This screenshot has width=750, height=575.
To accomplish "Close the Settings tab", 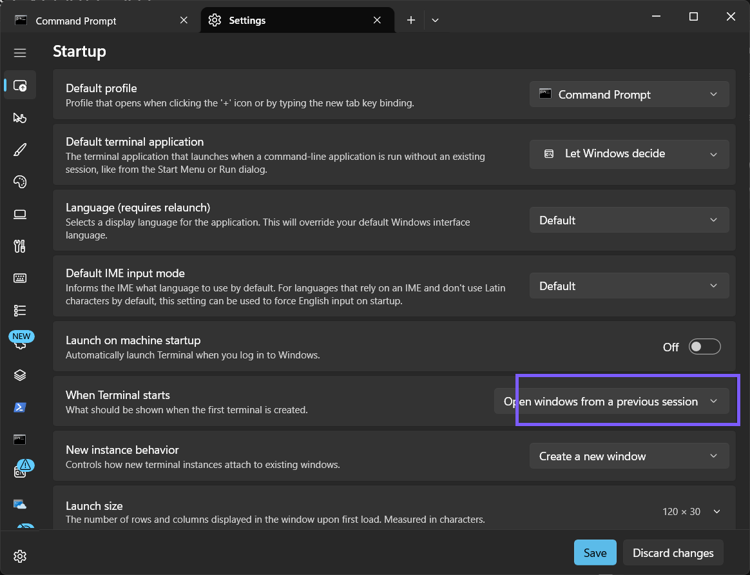I will pos(377,20).
